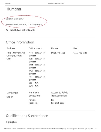
Task: Click the English language entry
Action: pyautogui.click(x=10, y=97)
